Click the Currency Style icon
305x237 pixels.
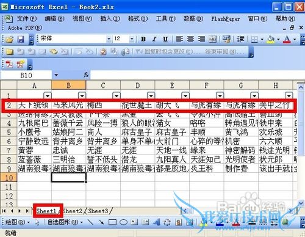click(226, 39)
